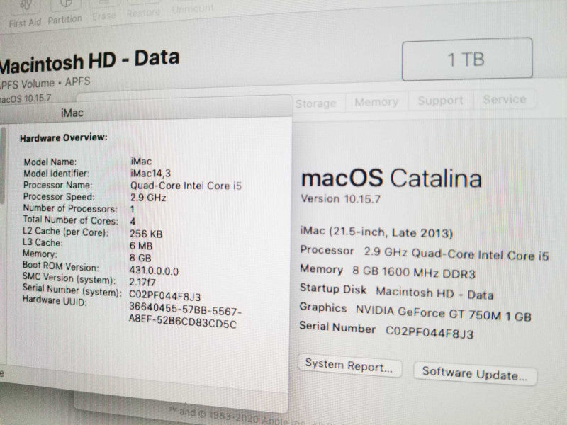Select Model Name value iMac

[x=141, y=161]
